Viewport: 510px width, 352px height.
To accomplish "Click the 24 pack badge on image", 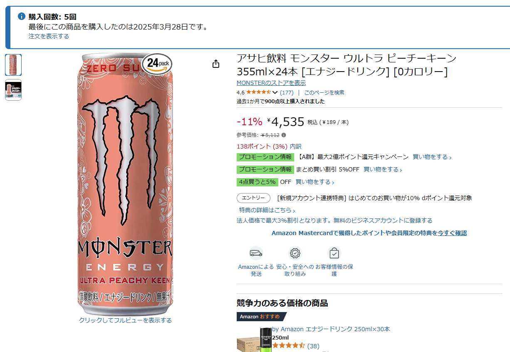I will [x=157, y=63].
